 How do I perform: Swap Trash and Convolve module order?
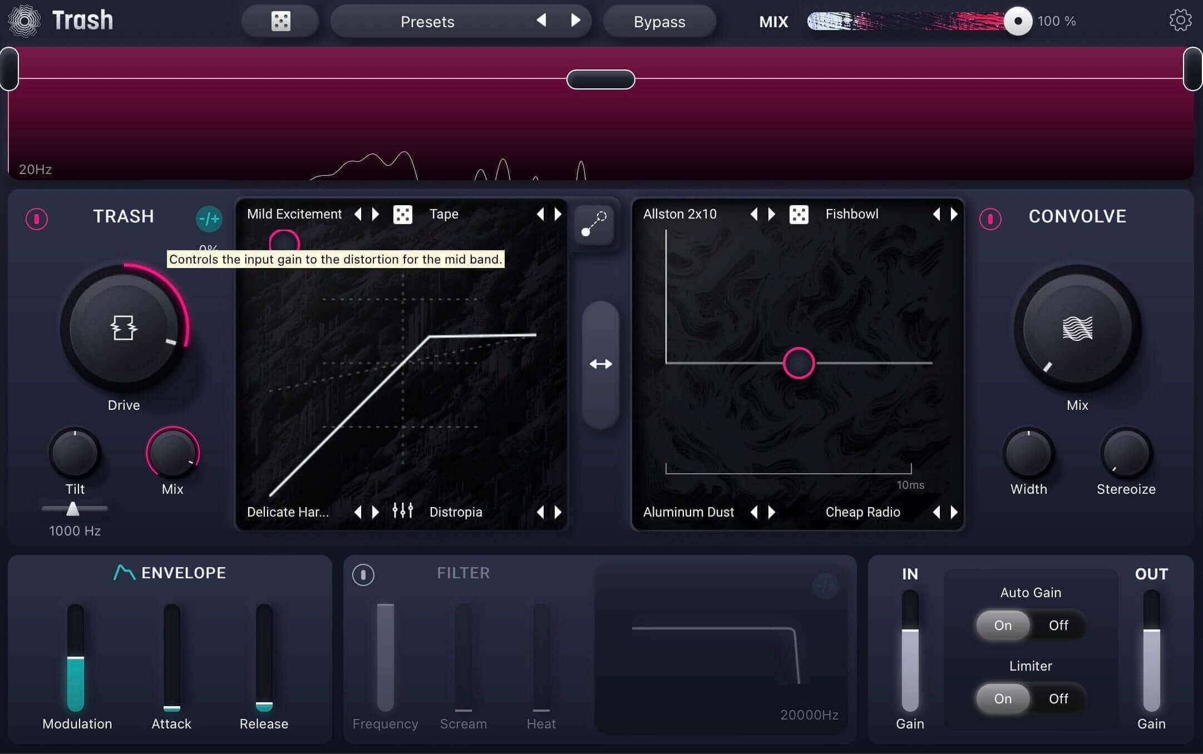pos(600,364)
